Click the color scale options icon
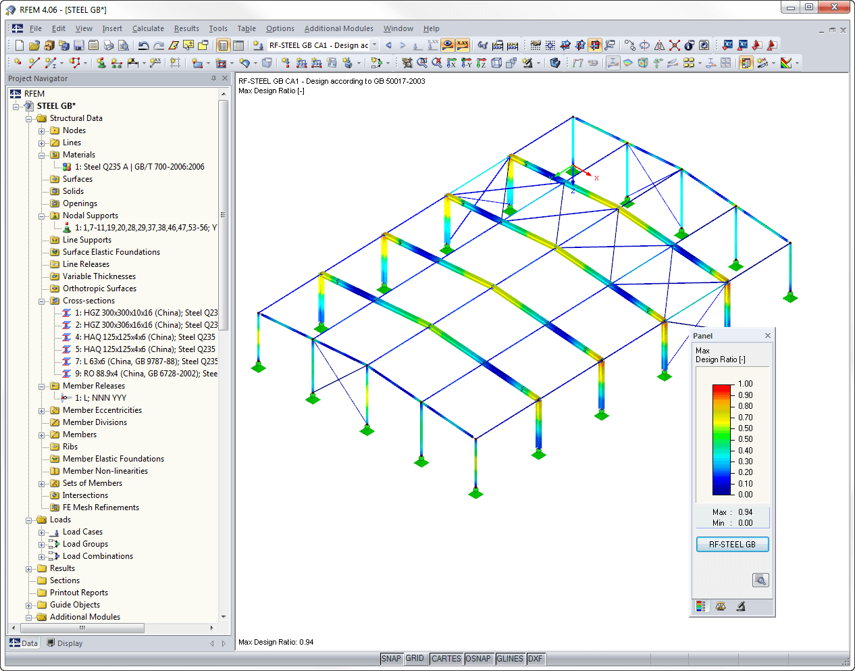The width and height of the screenshot is (855, 671). (786, 63)
